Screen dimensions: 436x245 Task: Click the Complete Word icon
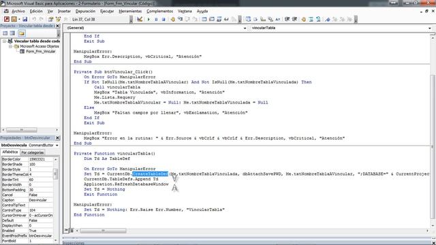click(278, 19)
